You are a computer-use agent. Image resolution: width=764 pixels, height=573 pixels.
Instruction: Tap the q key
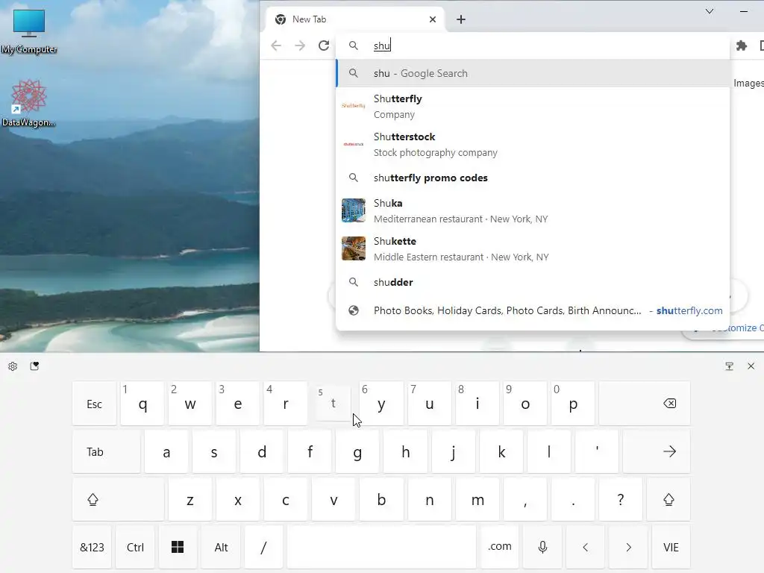(143, 404)
